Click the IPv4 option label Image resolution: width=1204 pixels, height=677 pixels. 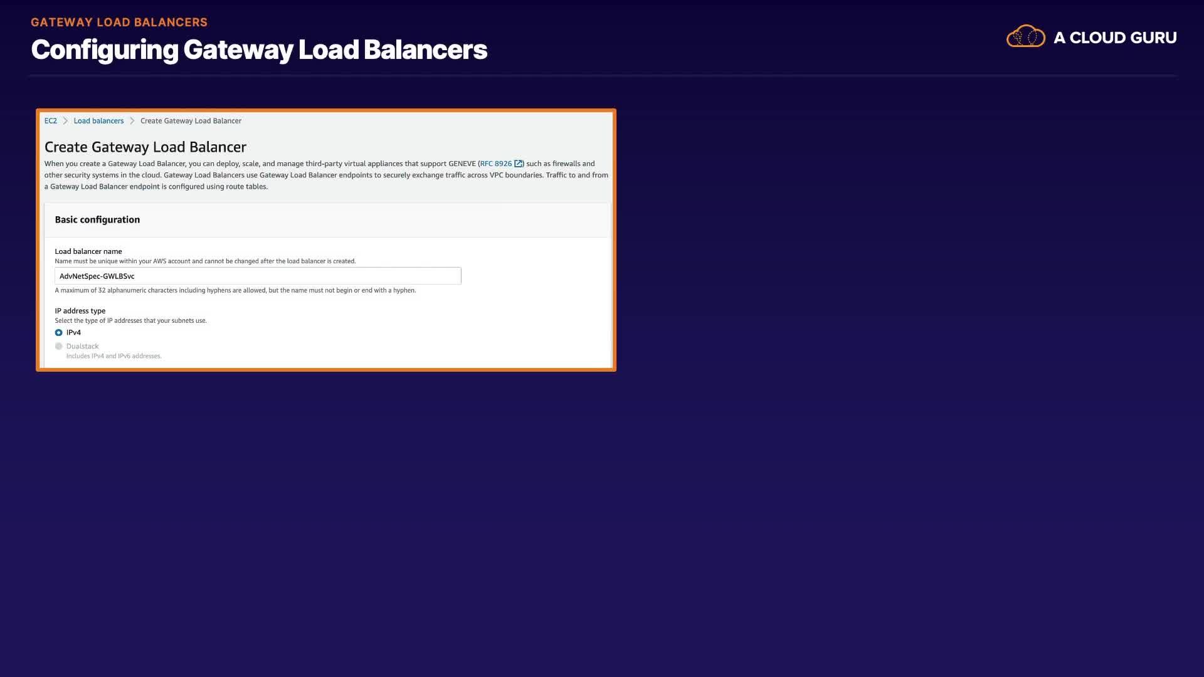click(x=73, y=333)
